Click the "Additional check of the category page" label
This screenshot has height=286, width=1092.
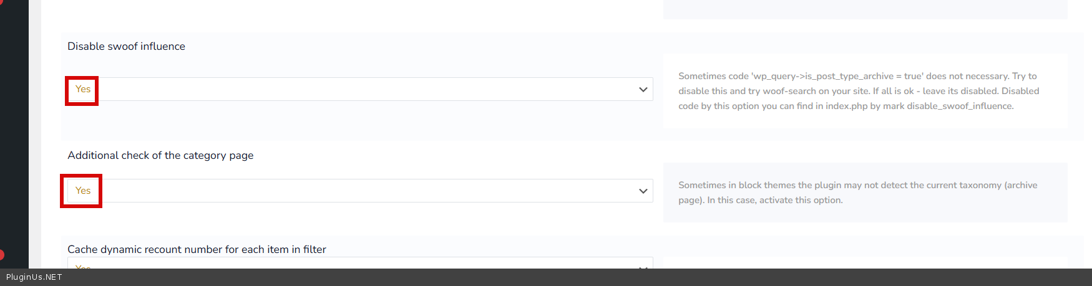tap(160, 155)
